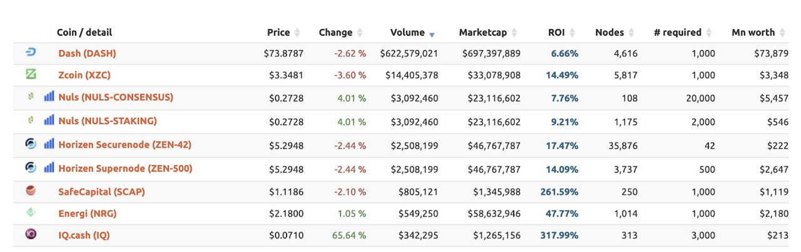Click Zcoin ROI value 14.49%
The width and height of the screenshot is (801, 252).
coord(562,75)
